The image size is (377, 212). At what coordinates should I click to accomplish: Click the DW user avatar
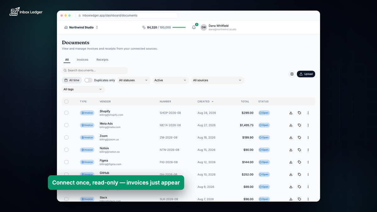point(204,27)
